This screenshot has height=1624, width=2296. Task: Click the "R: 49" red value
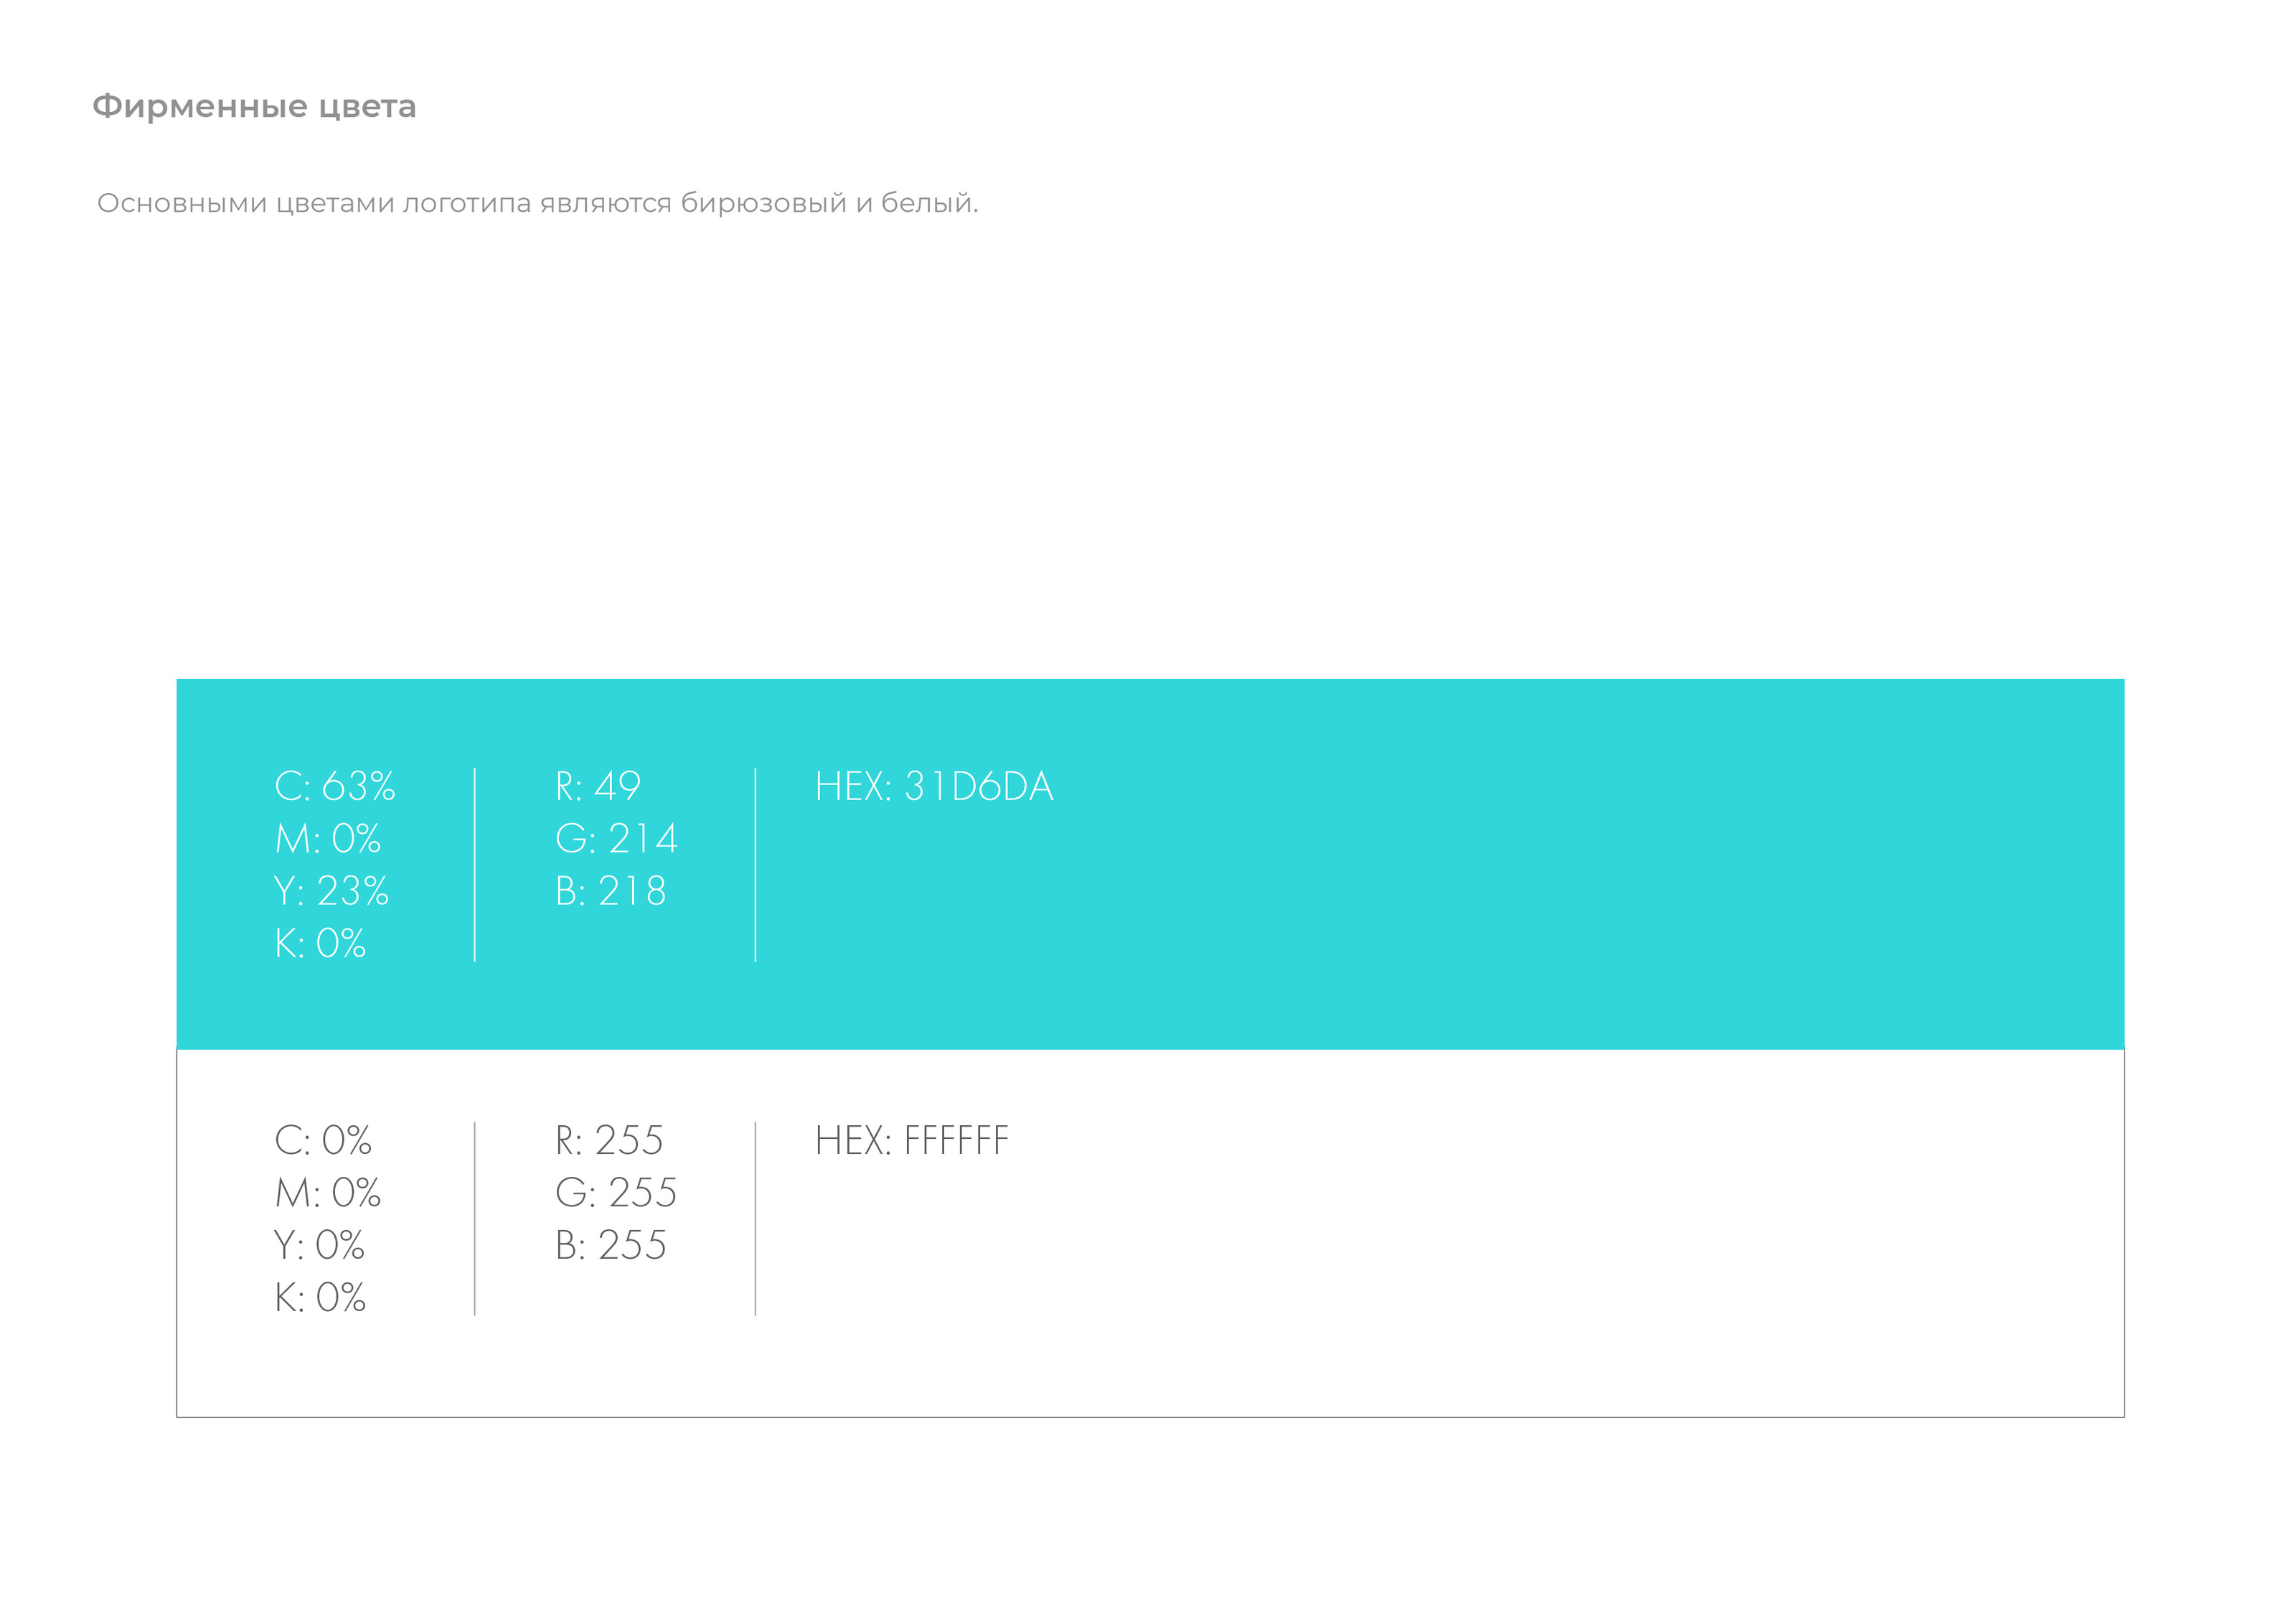pyautogui.click(x=598, y=787)
